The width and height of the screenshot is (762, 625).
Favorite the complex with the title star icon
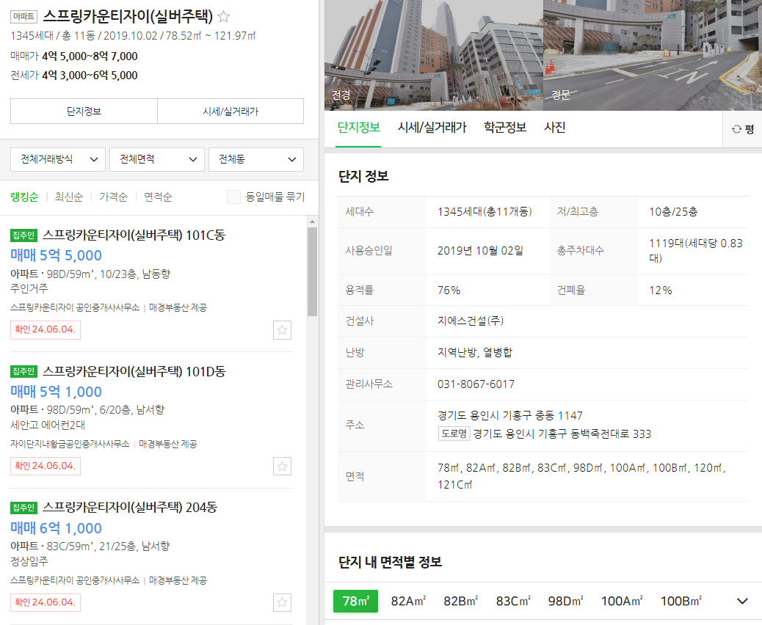coord(224,17)
